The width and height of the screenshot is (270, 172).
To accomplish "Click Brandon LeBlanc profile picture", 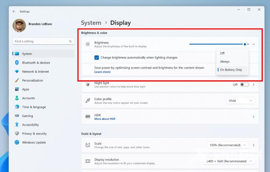I will tap(19, 26).
